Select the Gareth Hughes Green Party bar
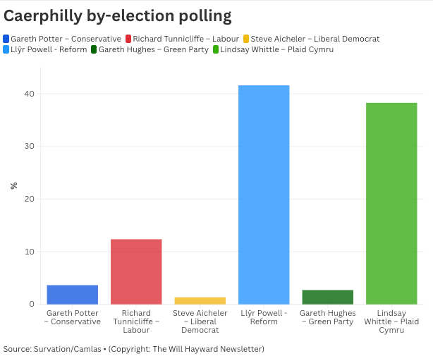Image resolution: width=433 pixels, height=356 pixels. tap(327, 297)
